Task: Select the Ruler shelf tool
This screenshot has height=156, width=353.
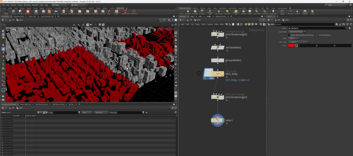Action: [109, 12]
